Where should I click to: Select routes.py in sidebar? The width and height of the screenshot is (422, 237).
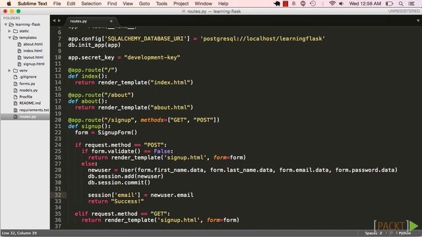28,117
